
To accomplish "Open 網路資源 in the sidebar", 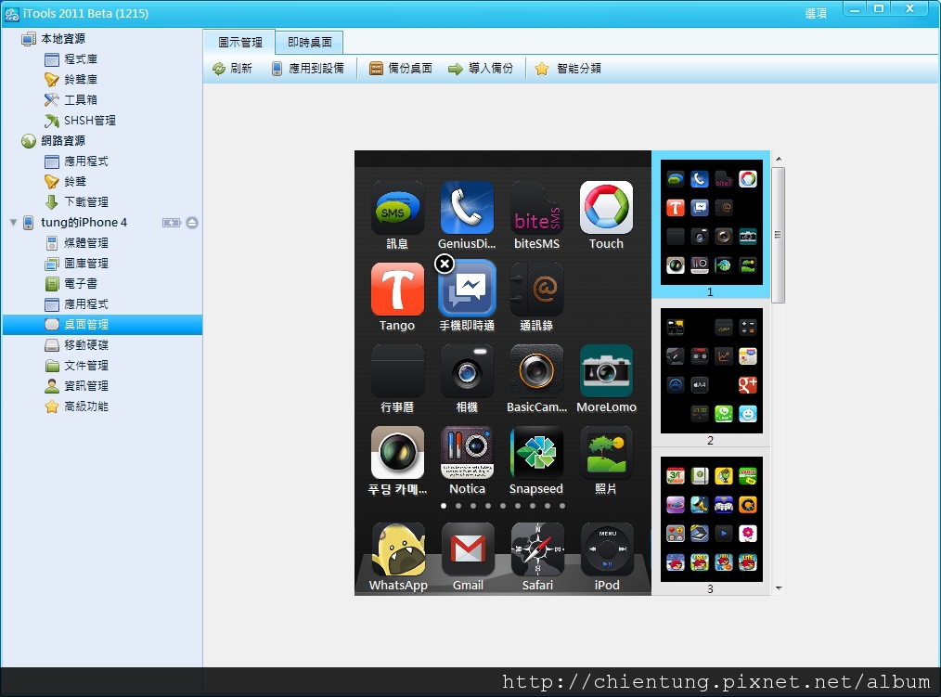I will tap(63, 141).
